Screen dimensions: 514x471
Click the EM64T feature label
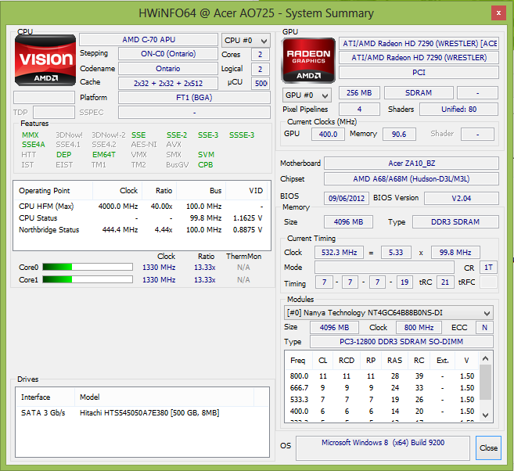pos(103,155)
